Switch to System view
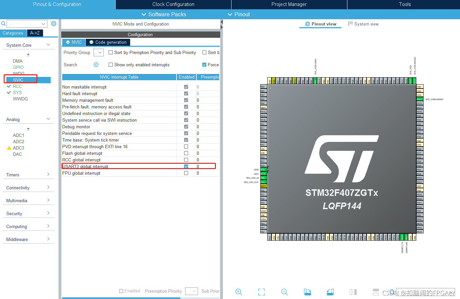 point(363,24)
